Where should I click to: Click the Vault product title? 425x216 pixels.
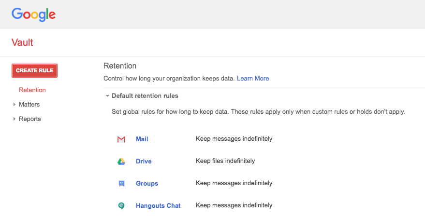pos(22,42)
